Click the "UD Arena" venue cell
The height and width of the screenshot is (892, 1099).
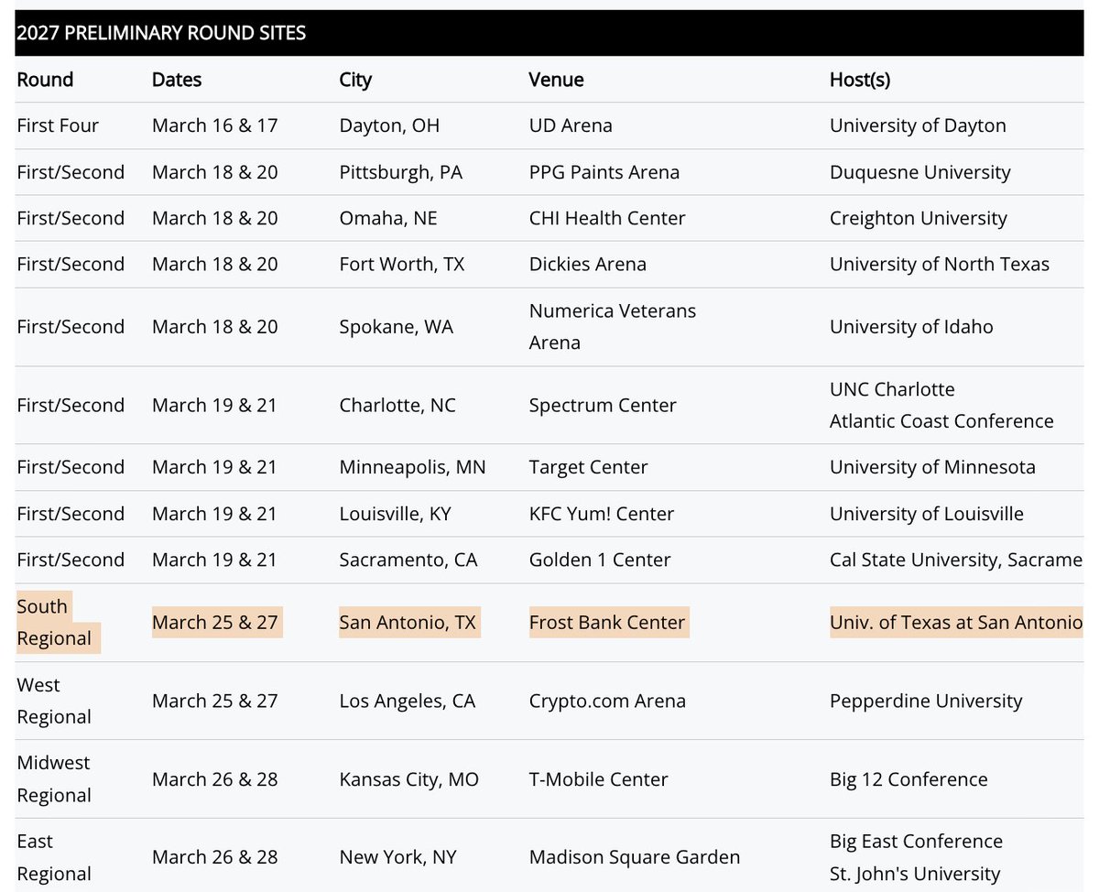click(x=571, y=125)
